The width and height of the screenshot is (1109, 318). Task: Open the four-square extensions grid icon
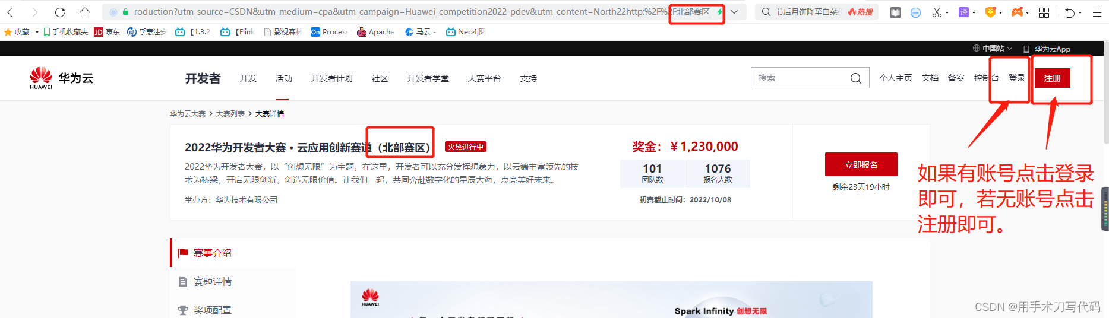(x=1044, y=12)
